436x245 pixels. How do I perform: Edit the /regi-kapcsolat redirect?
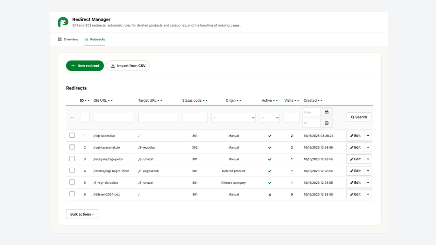[x=356, y=136]
